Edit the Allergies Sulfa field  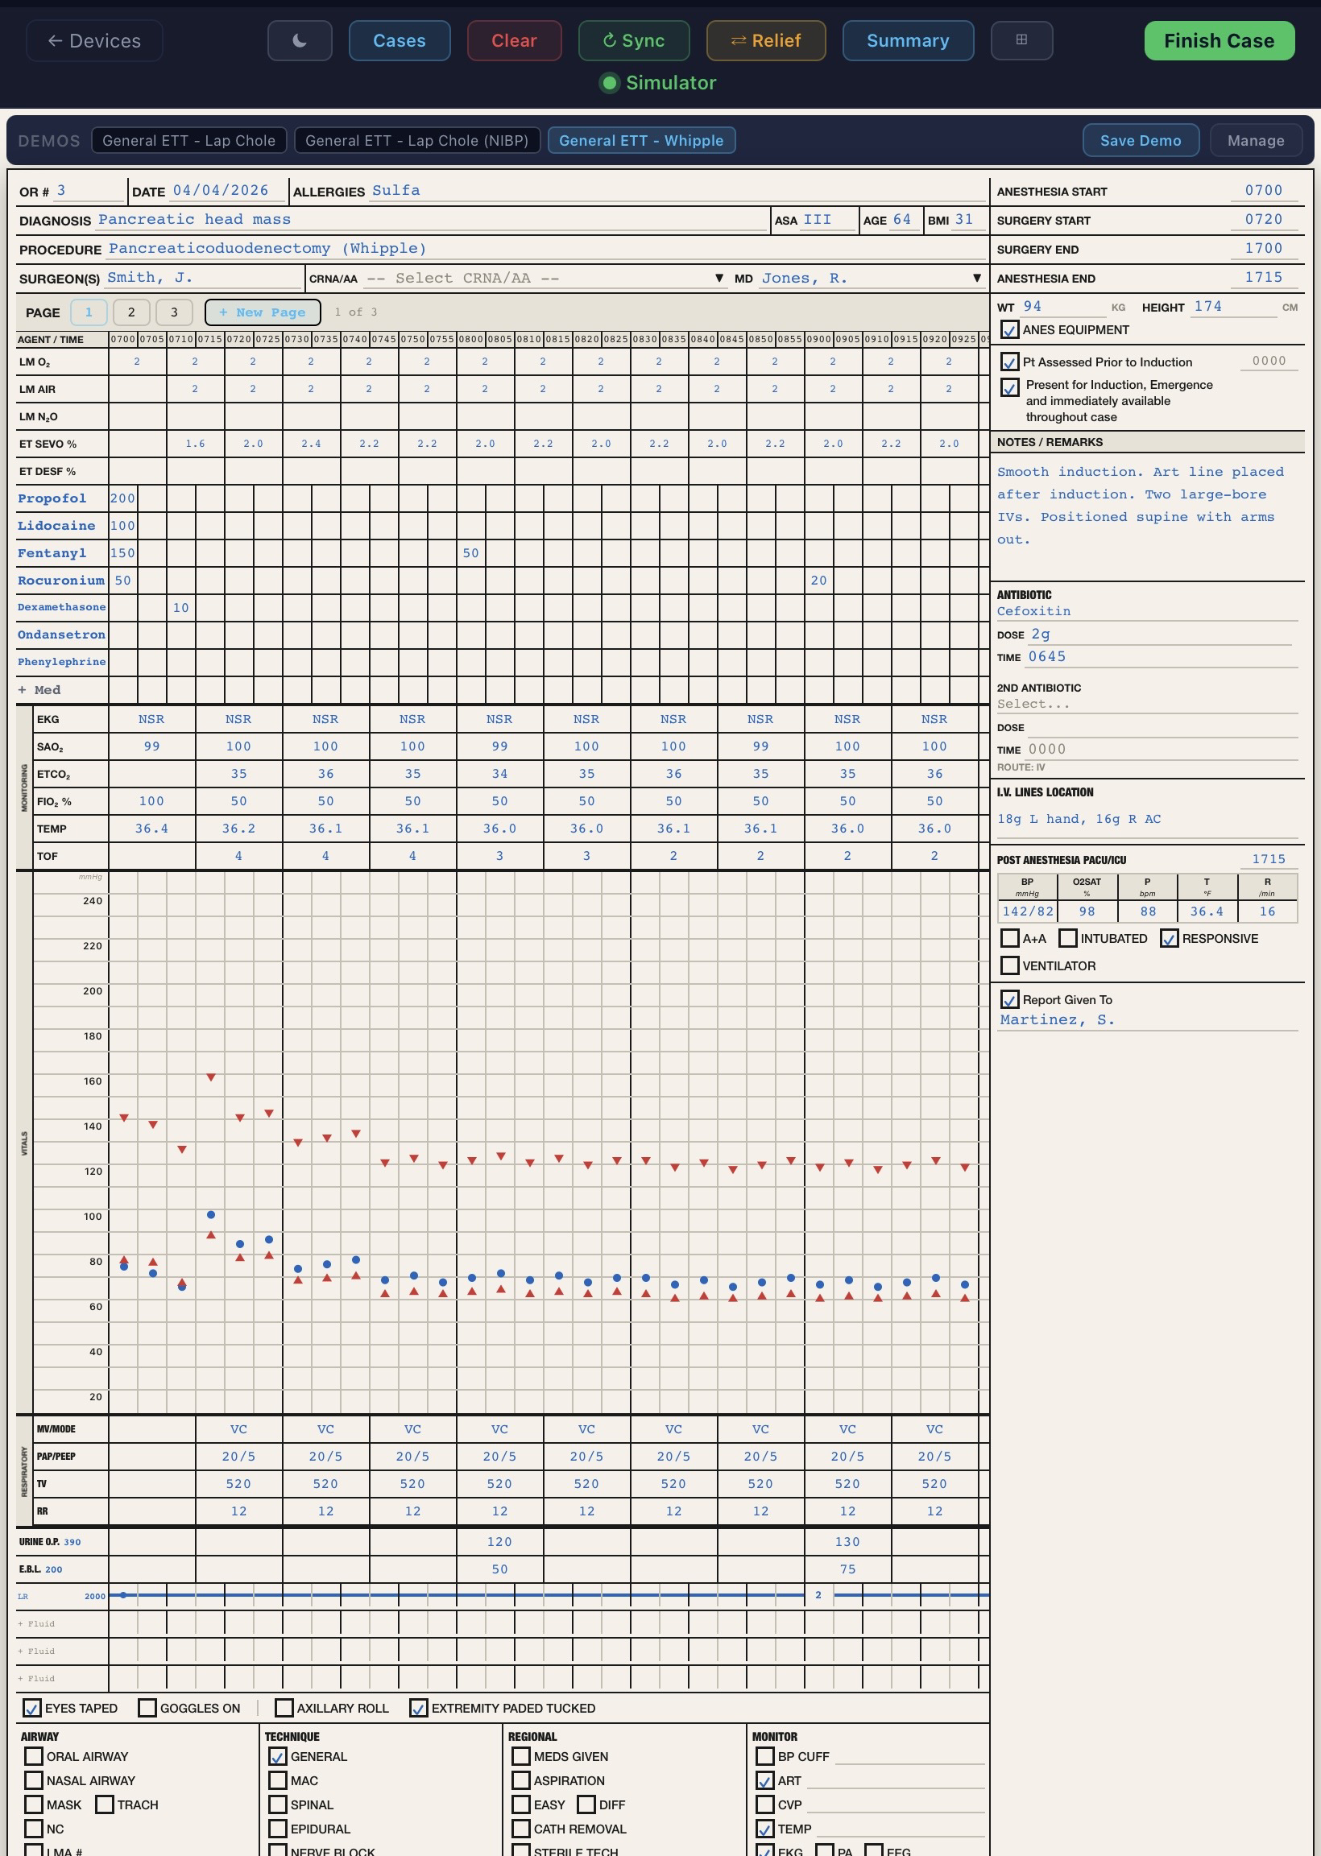pos(675,190)
